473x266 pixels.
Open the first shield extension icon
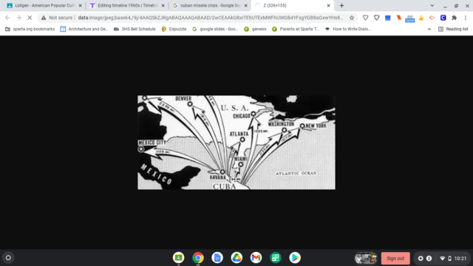pyautogui.click(x=365, y=18)
